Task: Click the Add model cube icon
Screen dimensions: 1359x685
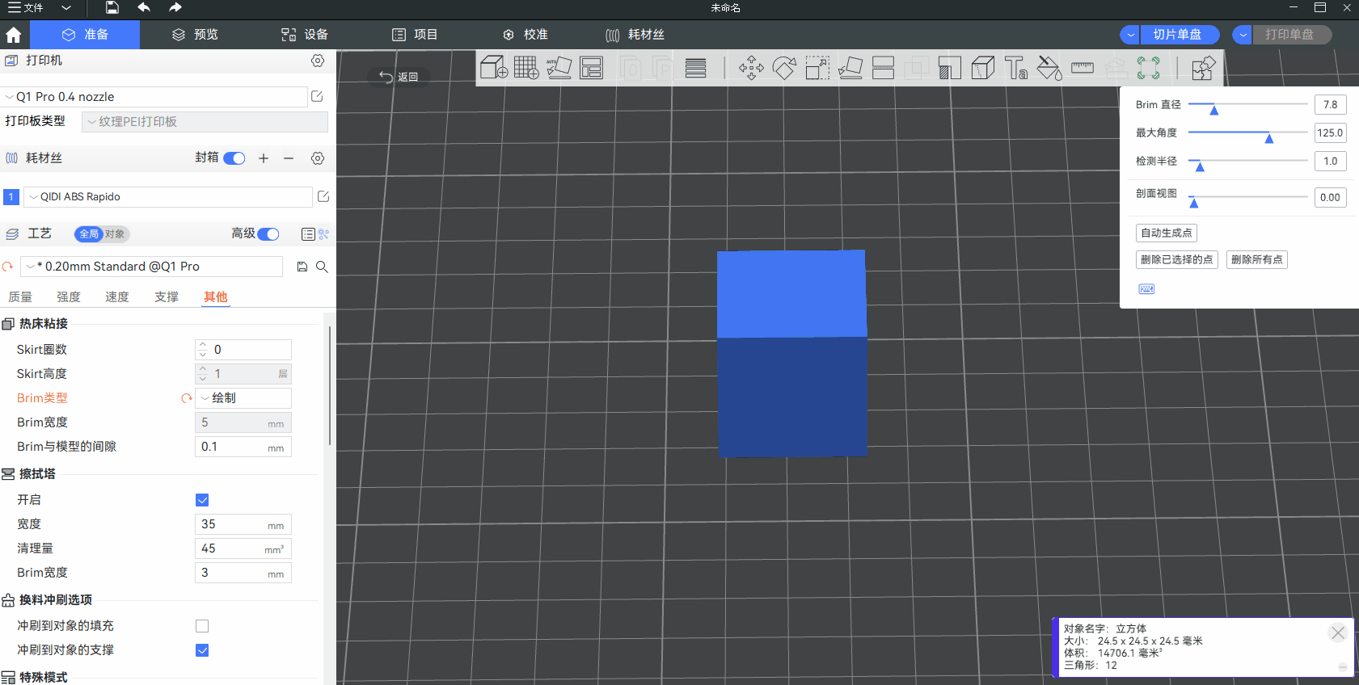Action: pos(493,68)
